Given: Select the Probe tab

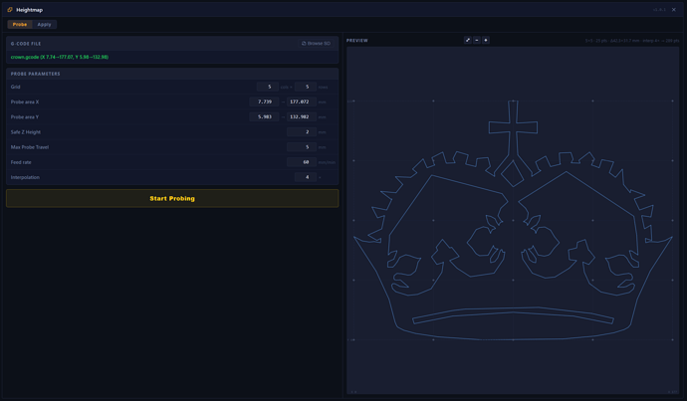Looking at the screenshot, I should (20, 25).
